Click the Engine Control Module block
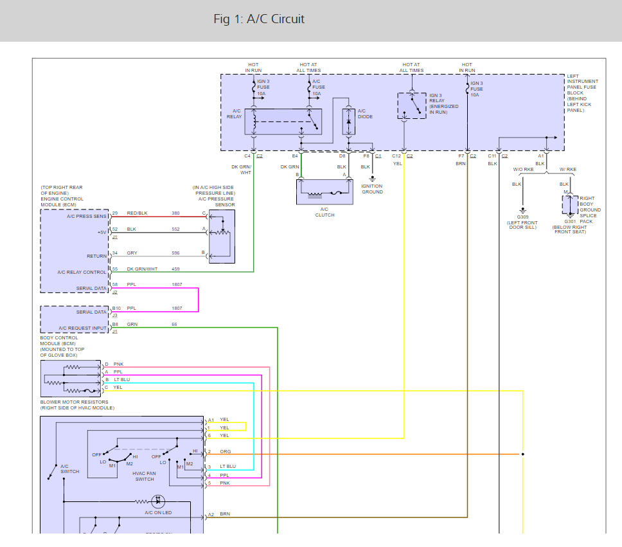The height and width of the screenshot is (547, 622). pos(75,251)
